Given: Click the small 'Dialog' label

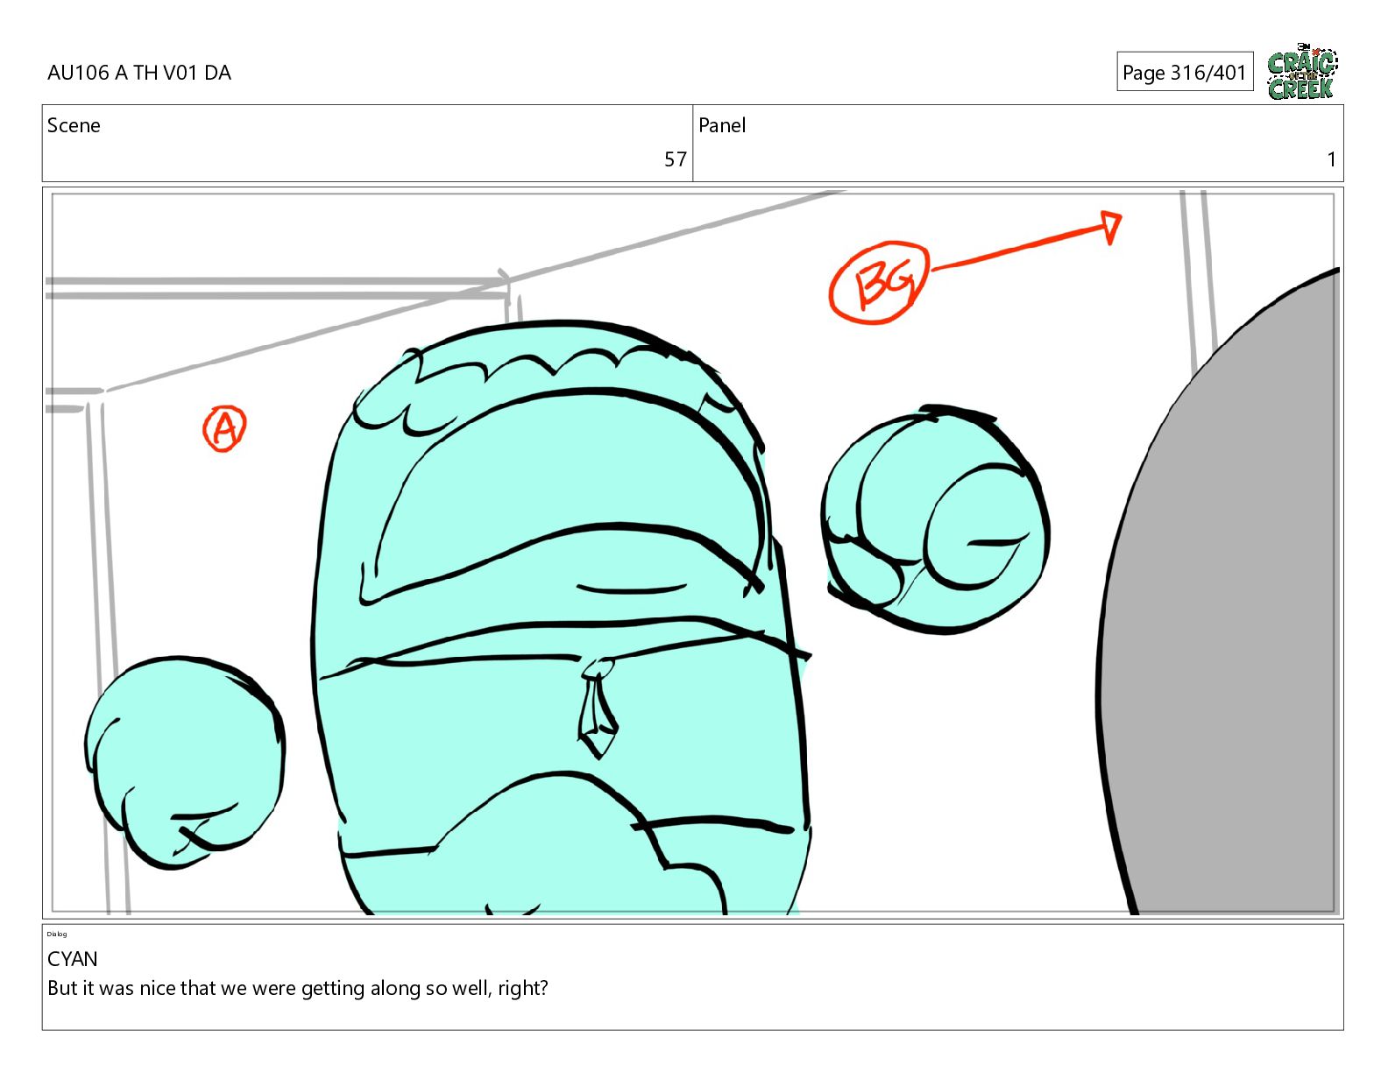Looking at the screenshot, I should 57,934.
